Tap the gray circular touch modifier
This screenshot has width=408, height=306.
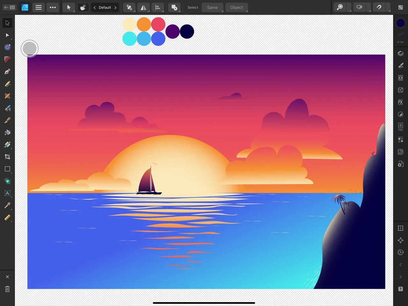click(30, 49)
